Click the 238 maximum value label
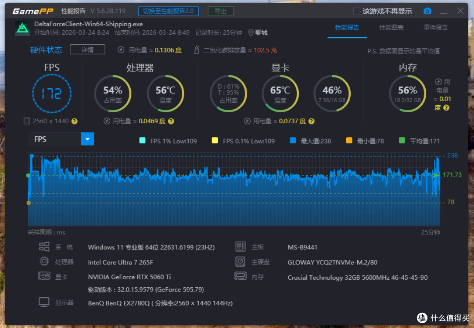Image resolution: width=474 pixels, height=328 pixels. pos(452,155)
